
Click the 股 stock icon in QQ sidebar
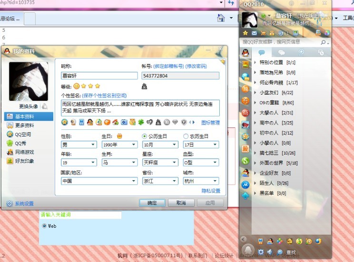(246, 148)
